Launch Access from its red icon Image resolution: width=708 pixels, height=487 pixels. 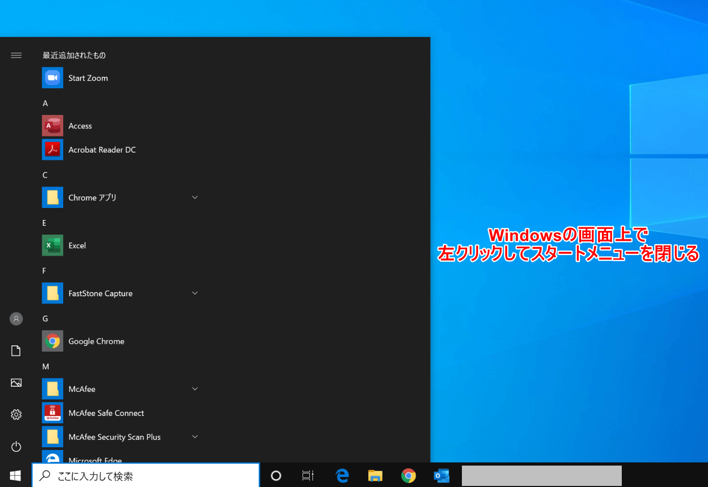coord(52,126)
